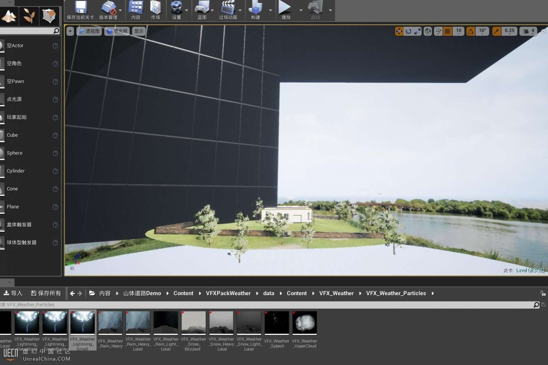Toggle content browser lock icon

(x=543, y=293)
